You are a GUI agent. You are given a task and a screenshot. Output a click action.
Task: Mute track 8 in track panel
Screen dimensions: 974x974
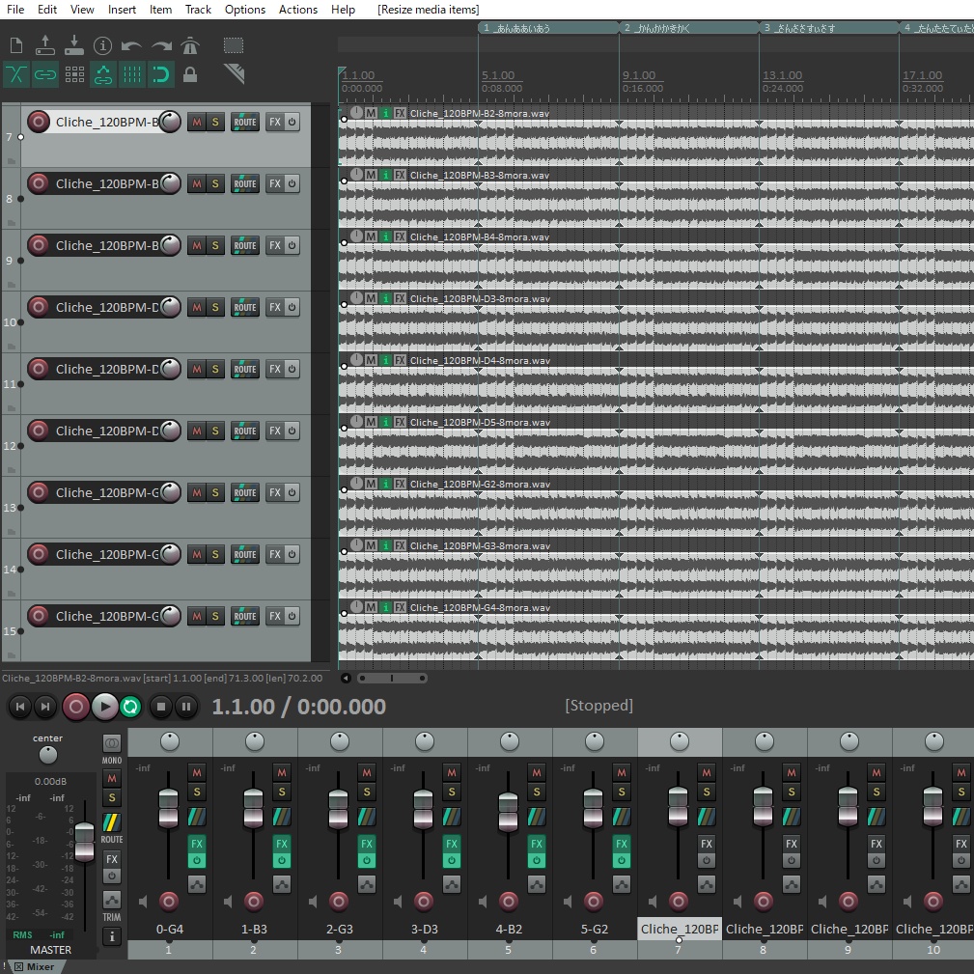pyautogui.click(x=197, y=183)
